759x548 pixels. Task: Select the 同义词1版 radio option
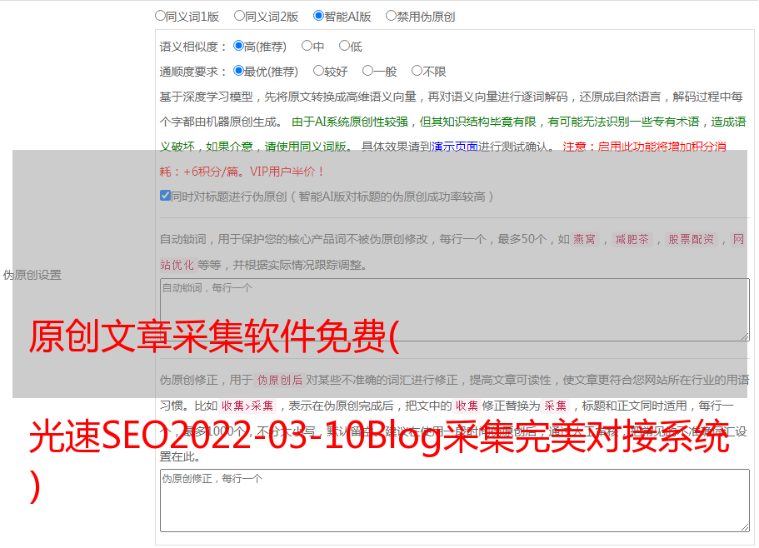pos(160,16)
